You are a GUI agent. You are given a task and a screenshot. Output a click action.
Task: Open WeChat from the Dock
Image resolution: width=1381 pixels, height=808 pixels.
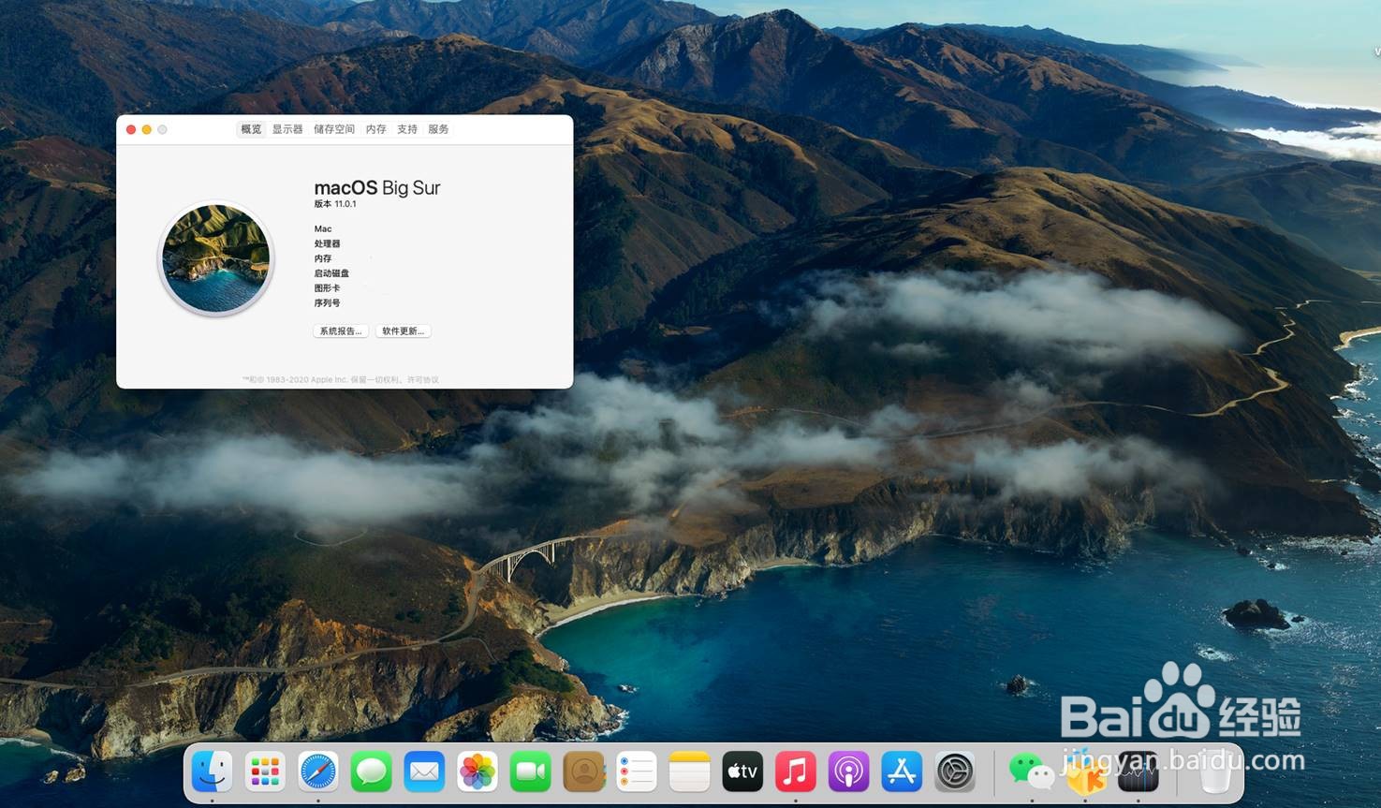point(1032,771)
